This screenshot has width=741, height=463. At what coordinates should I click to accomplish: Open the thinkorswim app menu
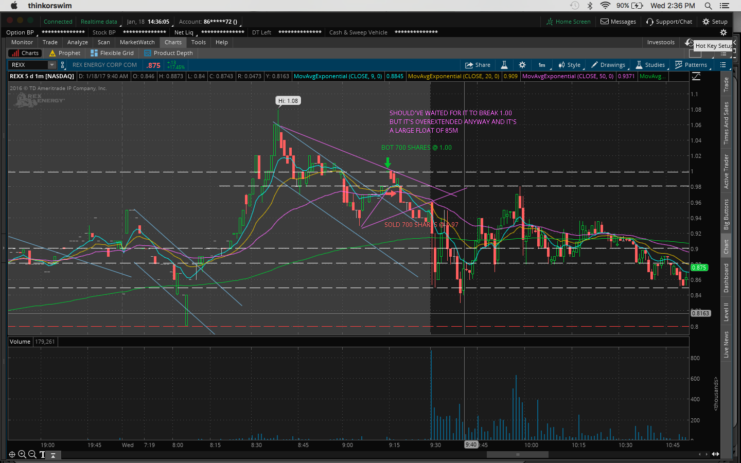pos(50,6)
